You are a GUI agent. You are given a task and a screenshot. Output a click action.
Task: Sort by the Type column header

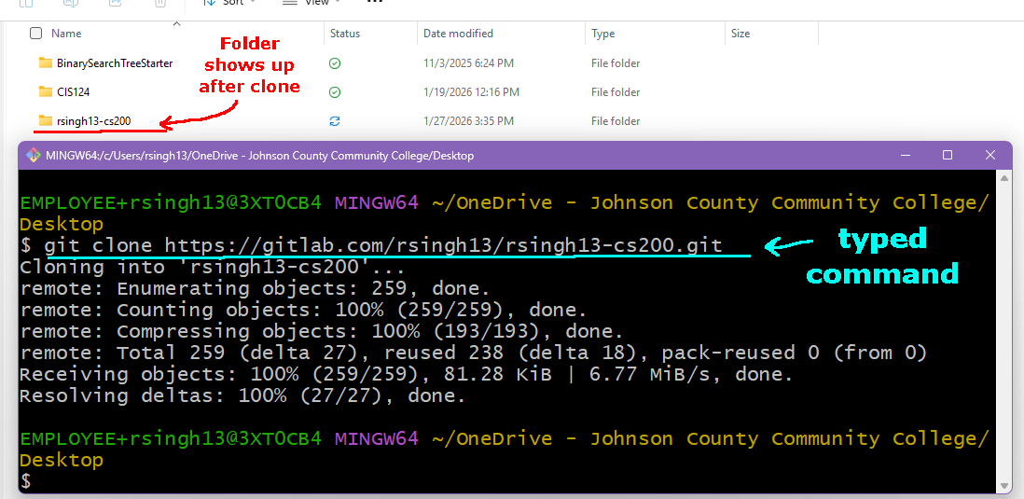pyautogui.click(x=602, y=34)
